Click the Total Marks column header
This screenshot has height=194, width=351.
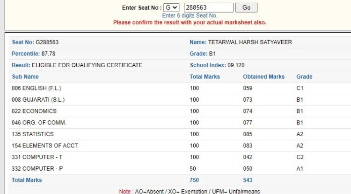(205, 76)
